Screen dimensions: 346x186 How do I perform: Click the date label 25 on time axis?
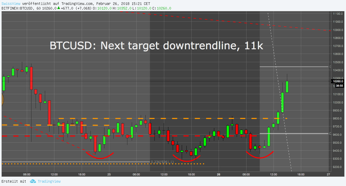[x=109, y=174]
